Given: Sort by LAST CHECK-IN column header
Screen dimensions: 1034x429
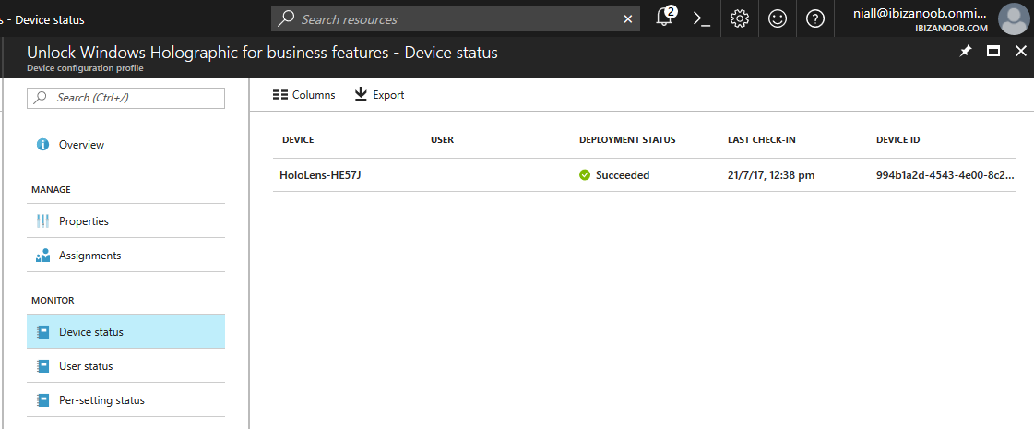Looking at the screenshot, I should point(762,140).
